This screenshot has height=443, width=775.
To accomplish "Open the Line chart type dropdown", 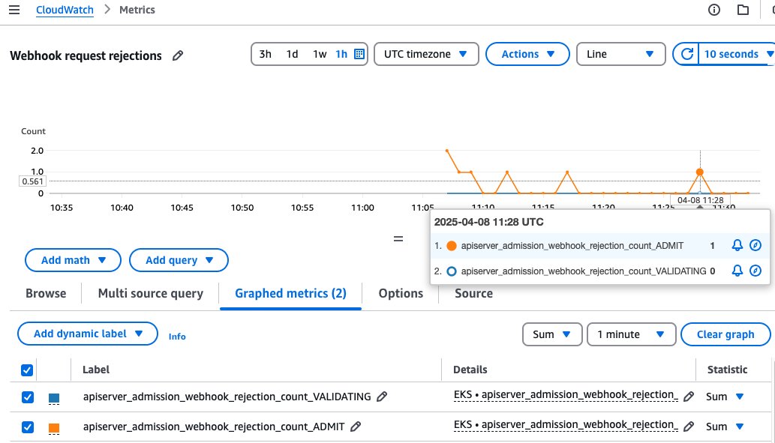I will tap(620, 54).
